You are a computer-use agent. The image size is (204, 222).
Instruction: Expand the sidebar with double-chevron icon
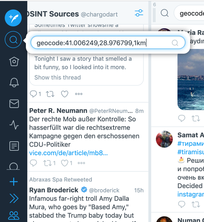[14, 198]
